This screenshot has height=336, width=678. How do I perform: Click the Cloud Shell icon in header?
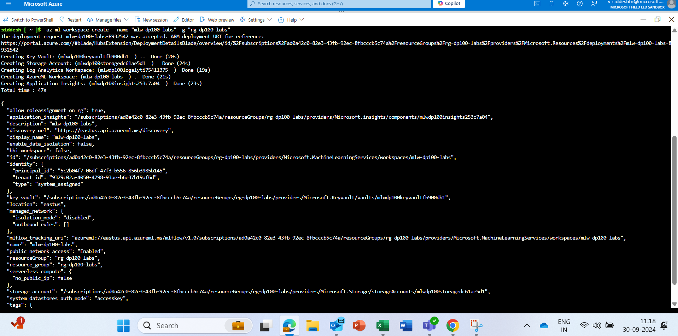pos(537,4)
